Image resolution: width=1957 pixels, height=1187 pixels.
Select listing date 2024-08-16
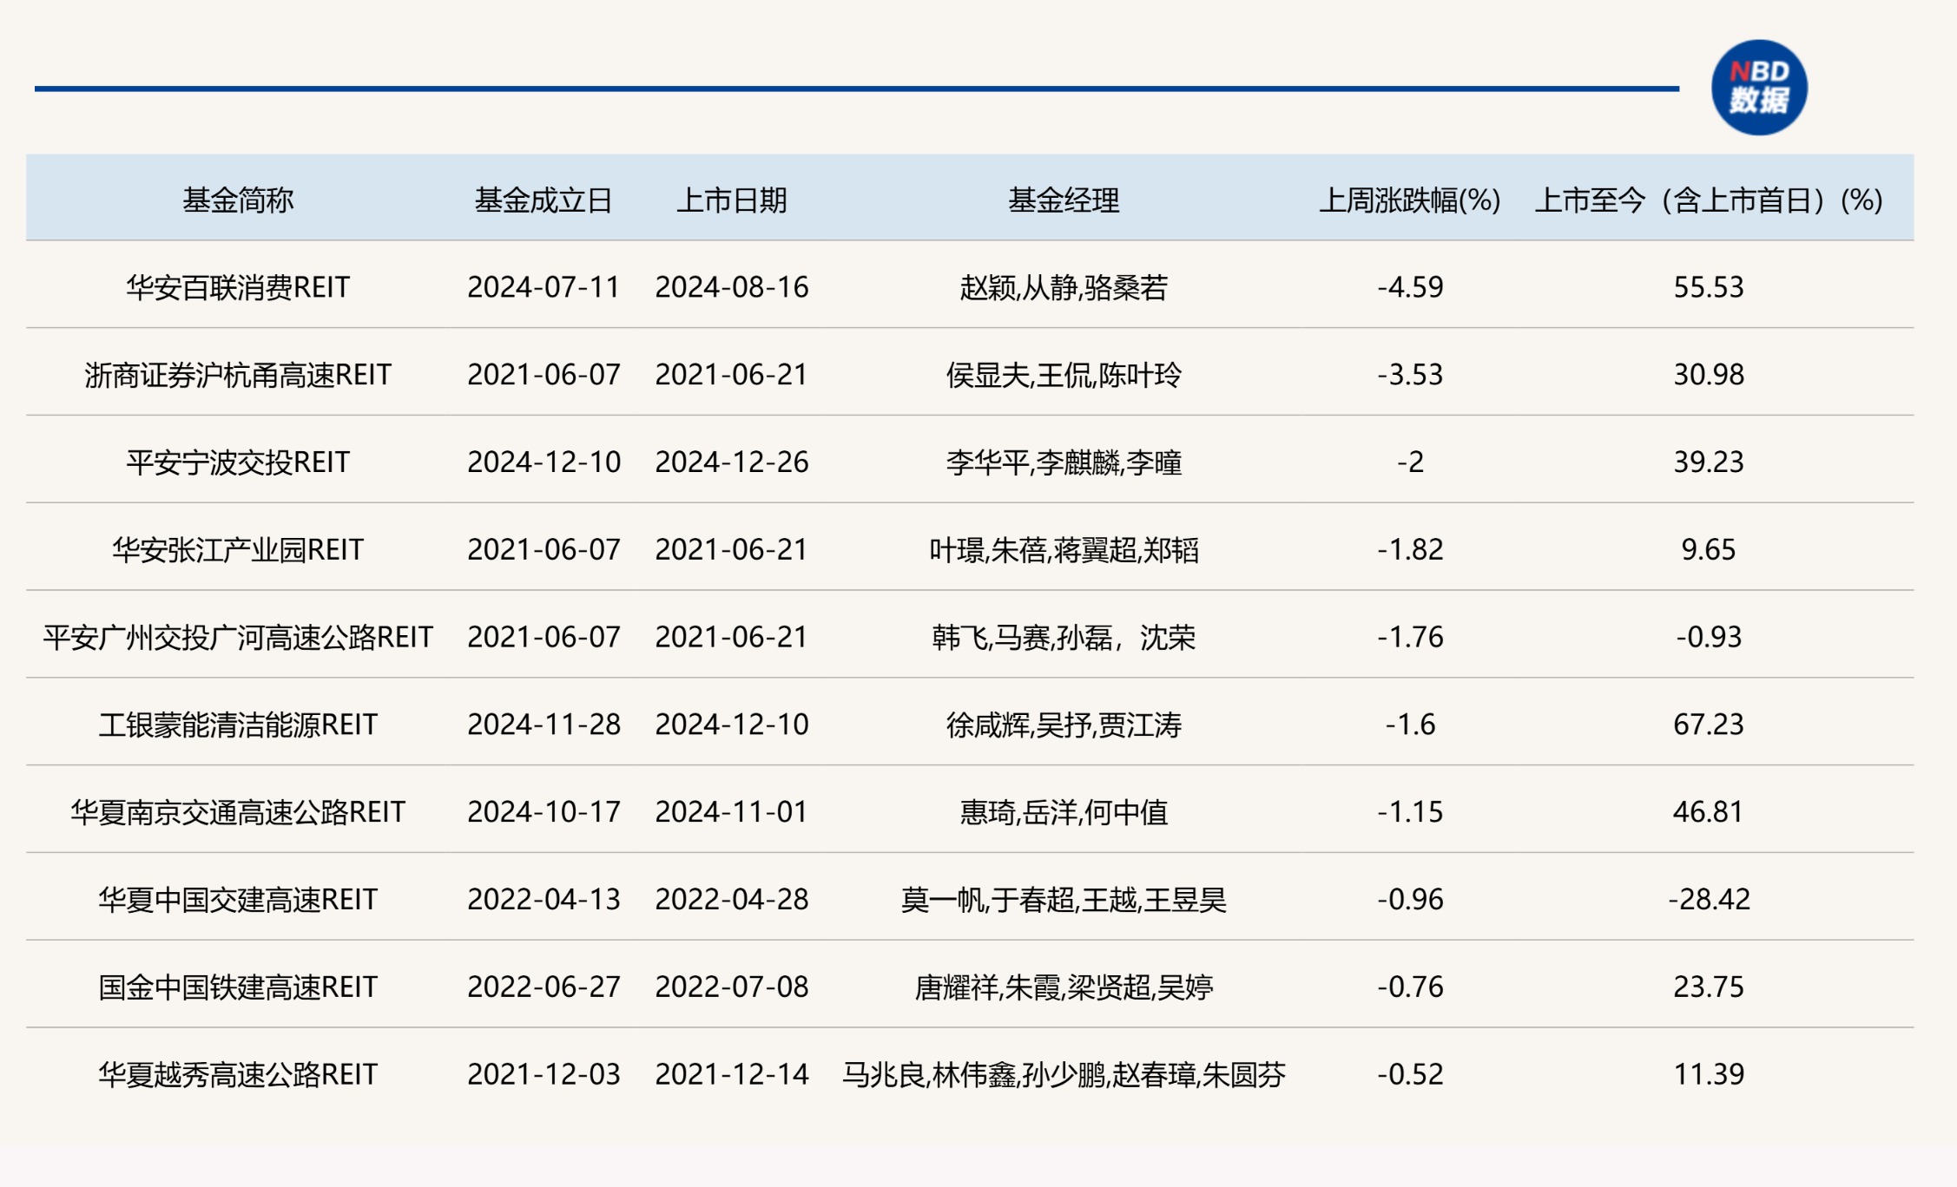[732, 287]
